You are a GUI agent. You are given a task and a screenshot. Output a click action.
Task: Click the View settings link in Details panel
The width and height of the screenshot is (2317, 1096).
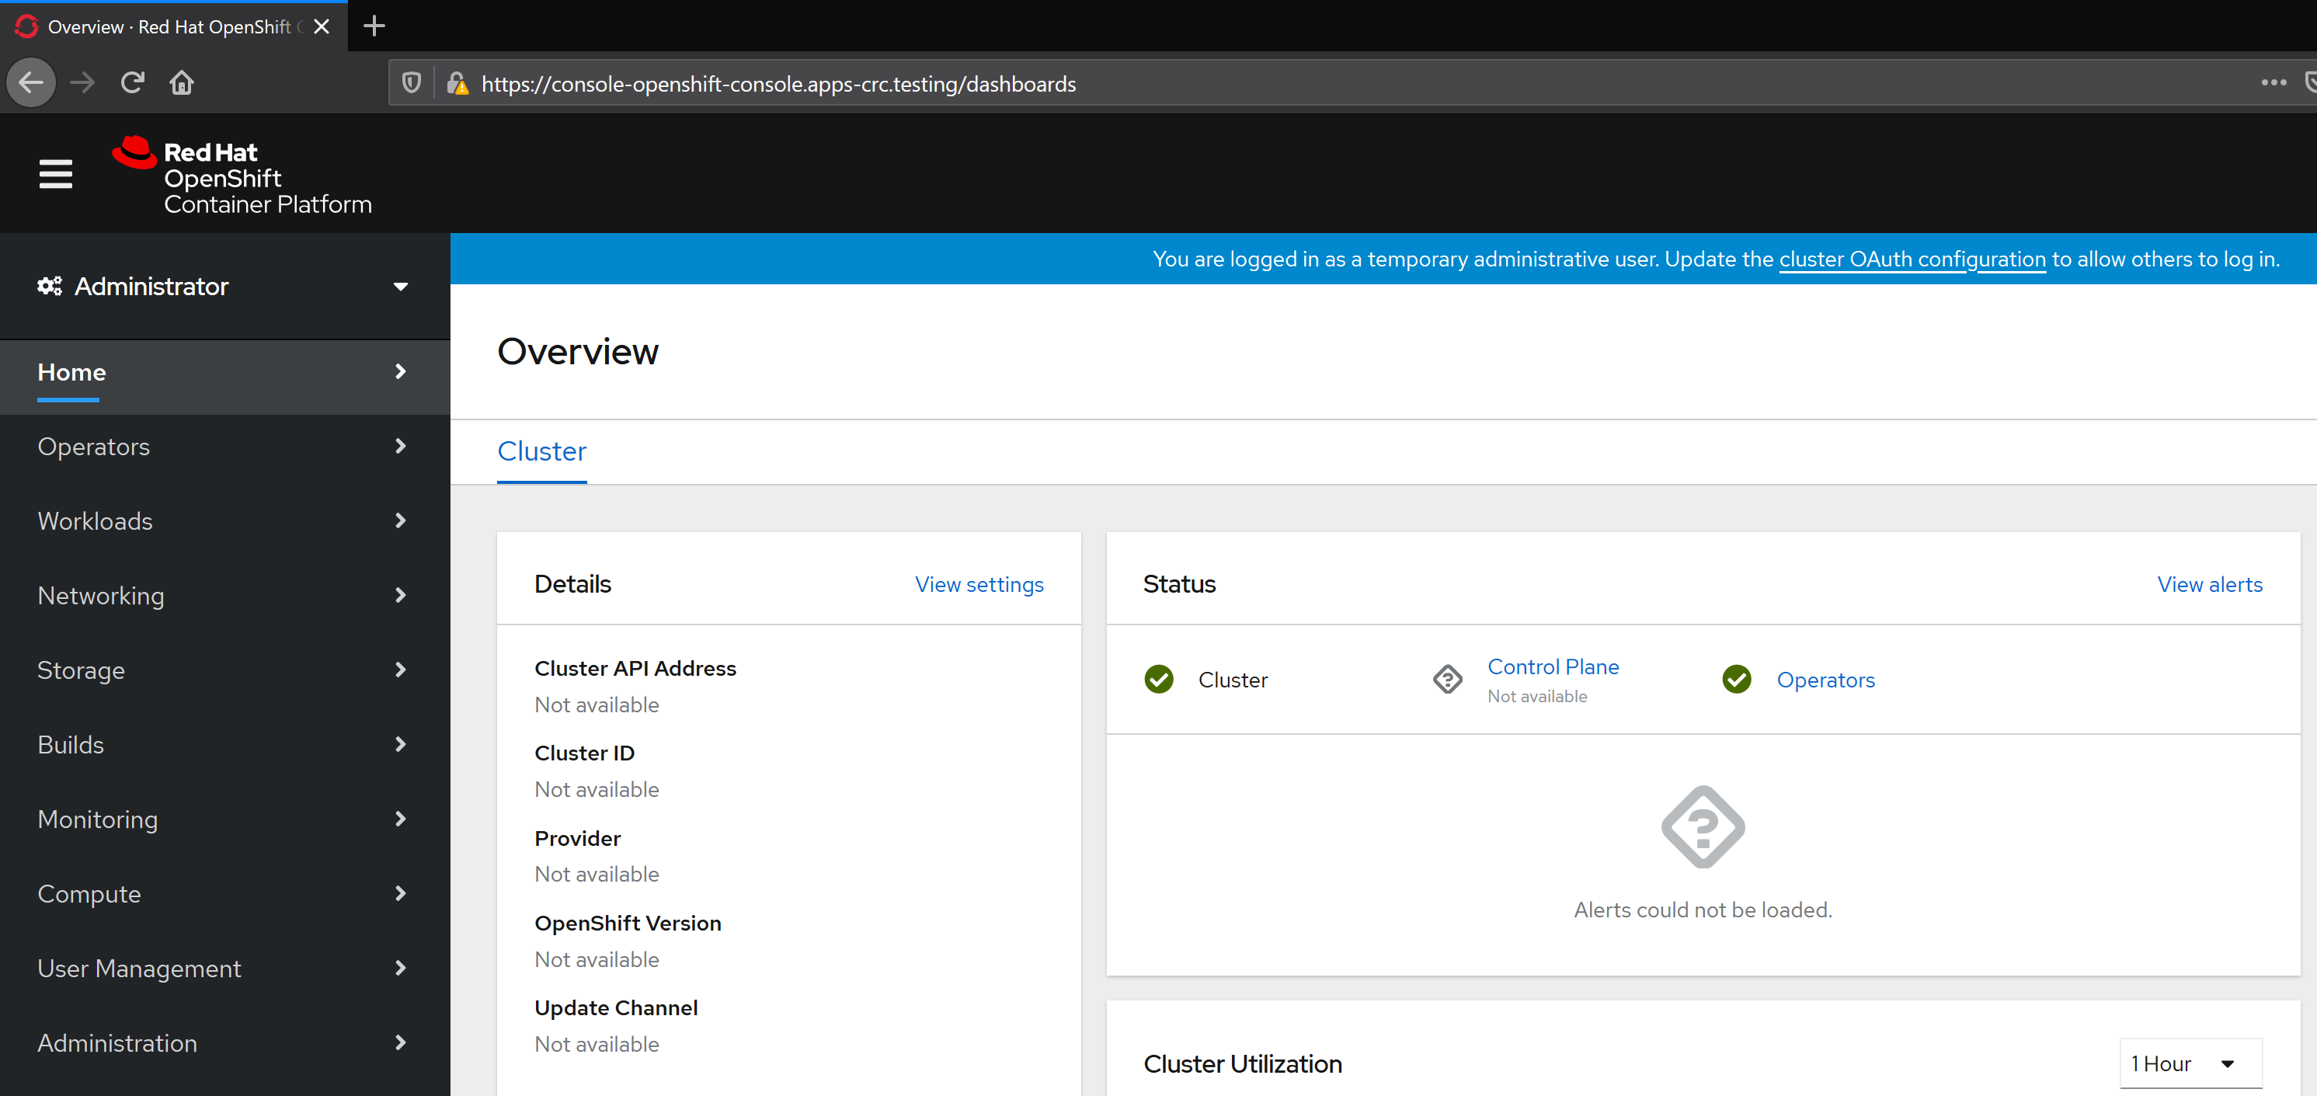point(978,583)
